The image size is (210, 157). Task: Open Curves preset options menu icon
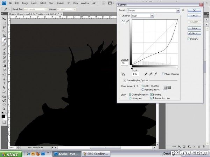(x=183, y=10)
